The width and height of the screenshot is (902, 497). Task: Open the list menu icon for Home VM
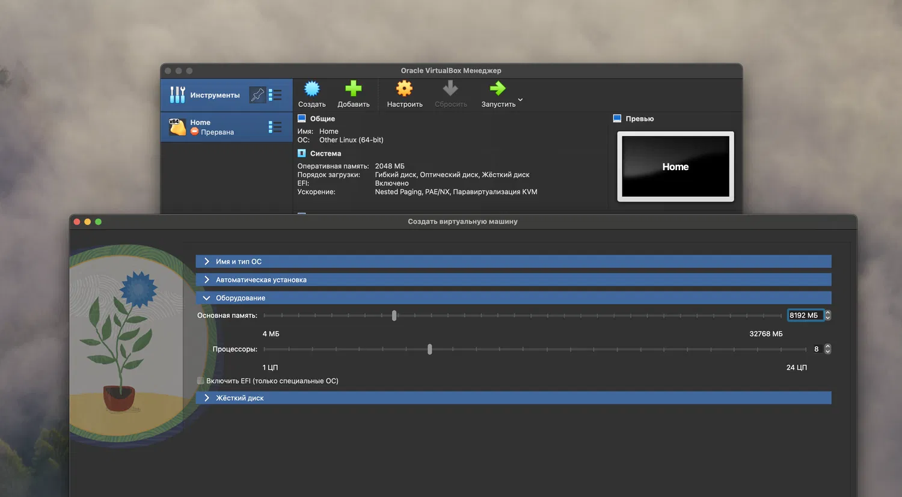275,127
